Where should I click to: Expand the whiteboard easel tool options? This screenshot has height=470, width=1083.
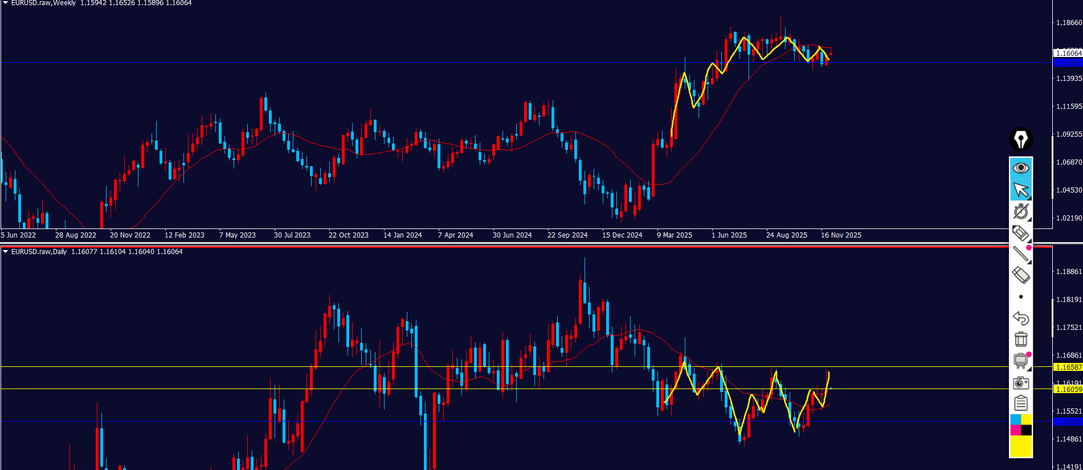coord(1020,361)
